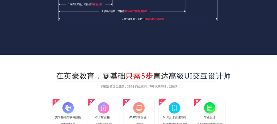Click the red 只需5步 text in the heading
Image resolution: width=277 pixels, height=124 pixels.
(x=139, y=76)
